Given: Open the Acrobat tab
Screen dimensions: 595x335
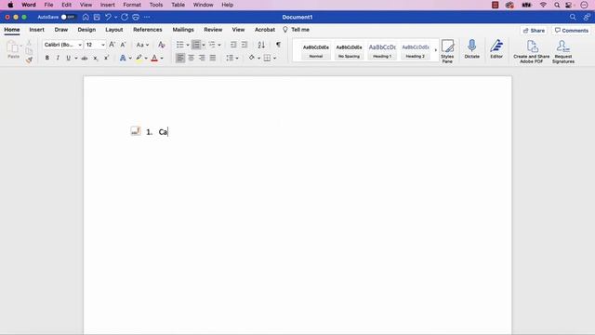Looking at the screenshot, I should [x=265, y=30].
